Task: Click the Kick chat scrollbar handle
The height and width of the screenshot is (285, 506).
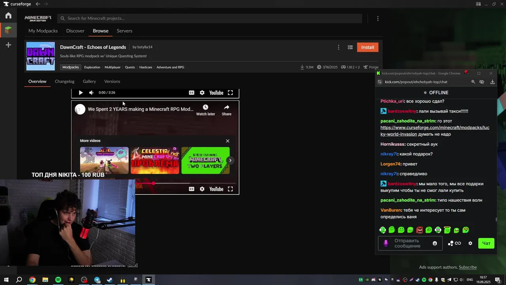Action: pyautogui.click(x=497, y=220)
